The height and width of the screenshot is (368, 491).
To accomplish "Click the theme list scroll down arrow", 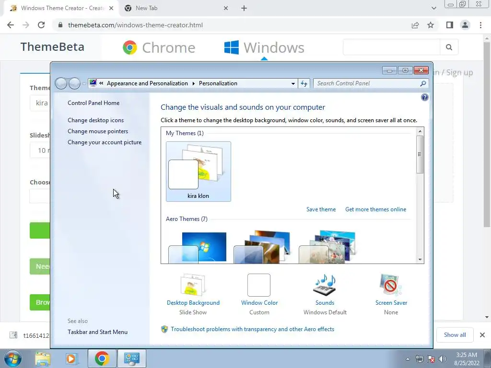I will (x=420, y=259).
